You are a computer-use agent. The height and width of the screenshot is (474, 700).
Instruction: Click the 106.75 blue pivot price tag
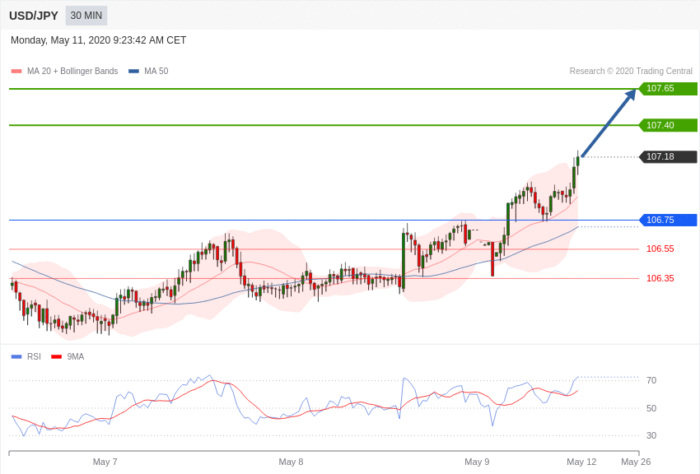pos(669,220)
